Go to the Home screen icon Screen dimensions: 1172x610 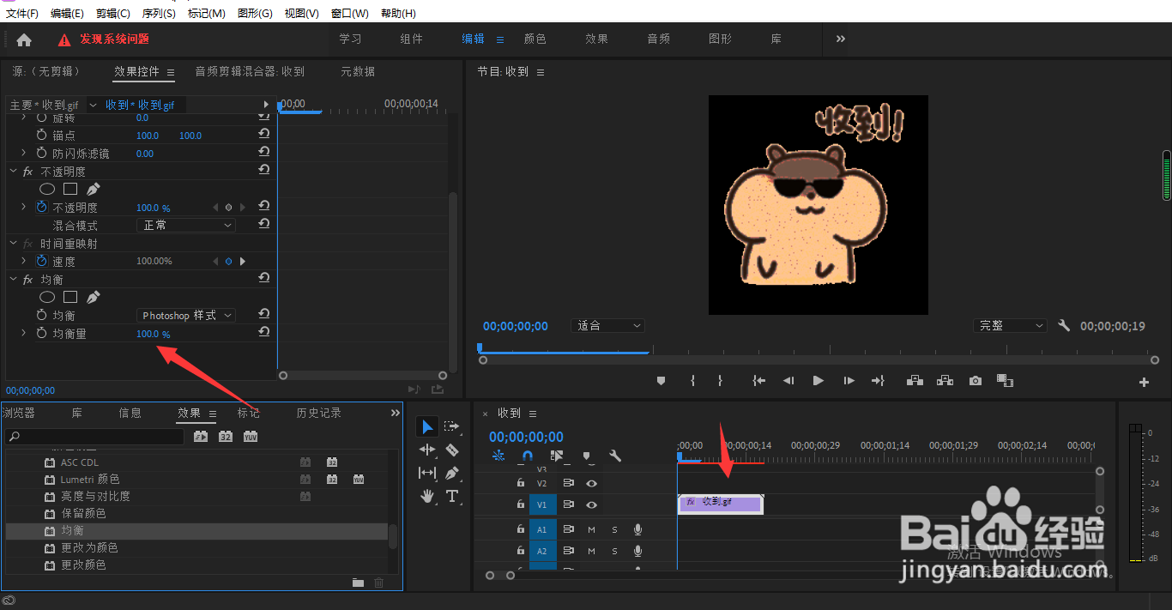coord(24,39)
